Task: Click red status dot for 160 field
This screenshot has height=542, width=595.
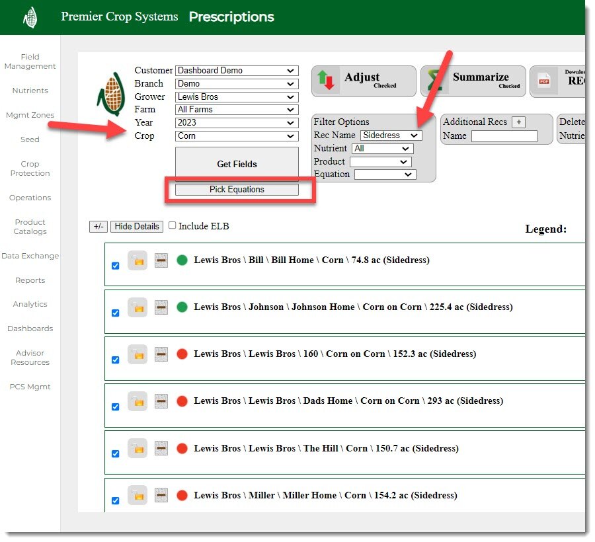Action: pos(182,354)
